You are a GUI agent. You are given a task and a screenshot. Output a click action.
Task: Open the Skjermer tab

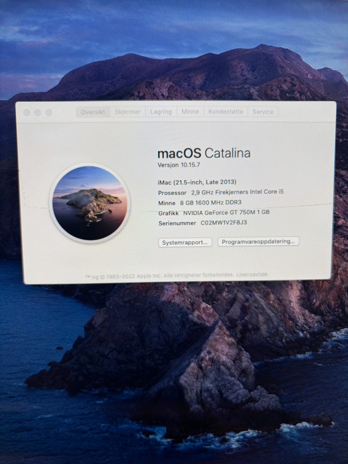pyautogui.click(x=128, y=112)
